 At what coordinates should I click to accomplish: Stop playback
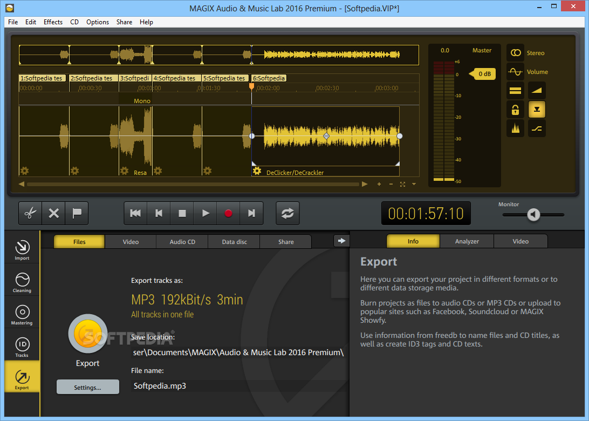tap(182, 213)
